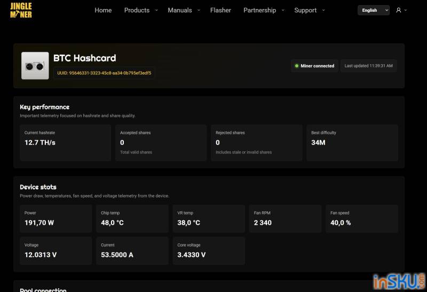Click the BTC Hashcard device thumbnail
Viewport: 427px width, 292px height.
coord(35,66)
